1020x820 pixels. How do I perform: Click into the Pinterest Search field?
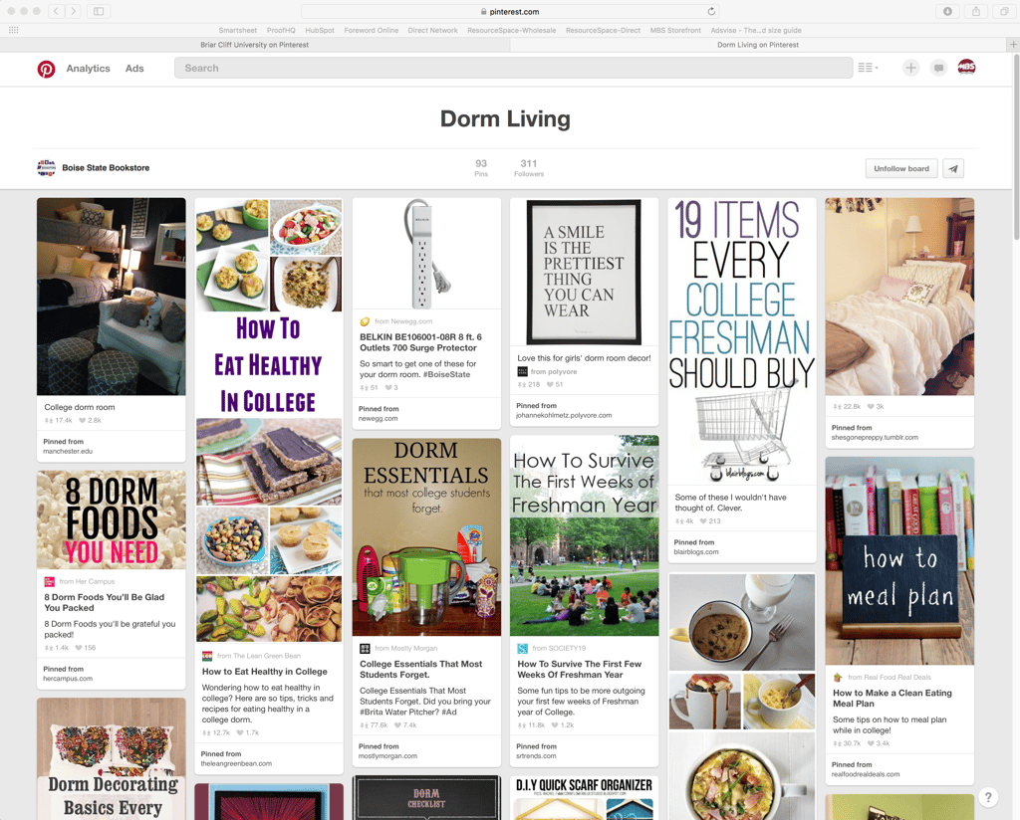[x=513, y=68]
